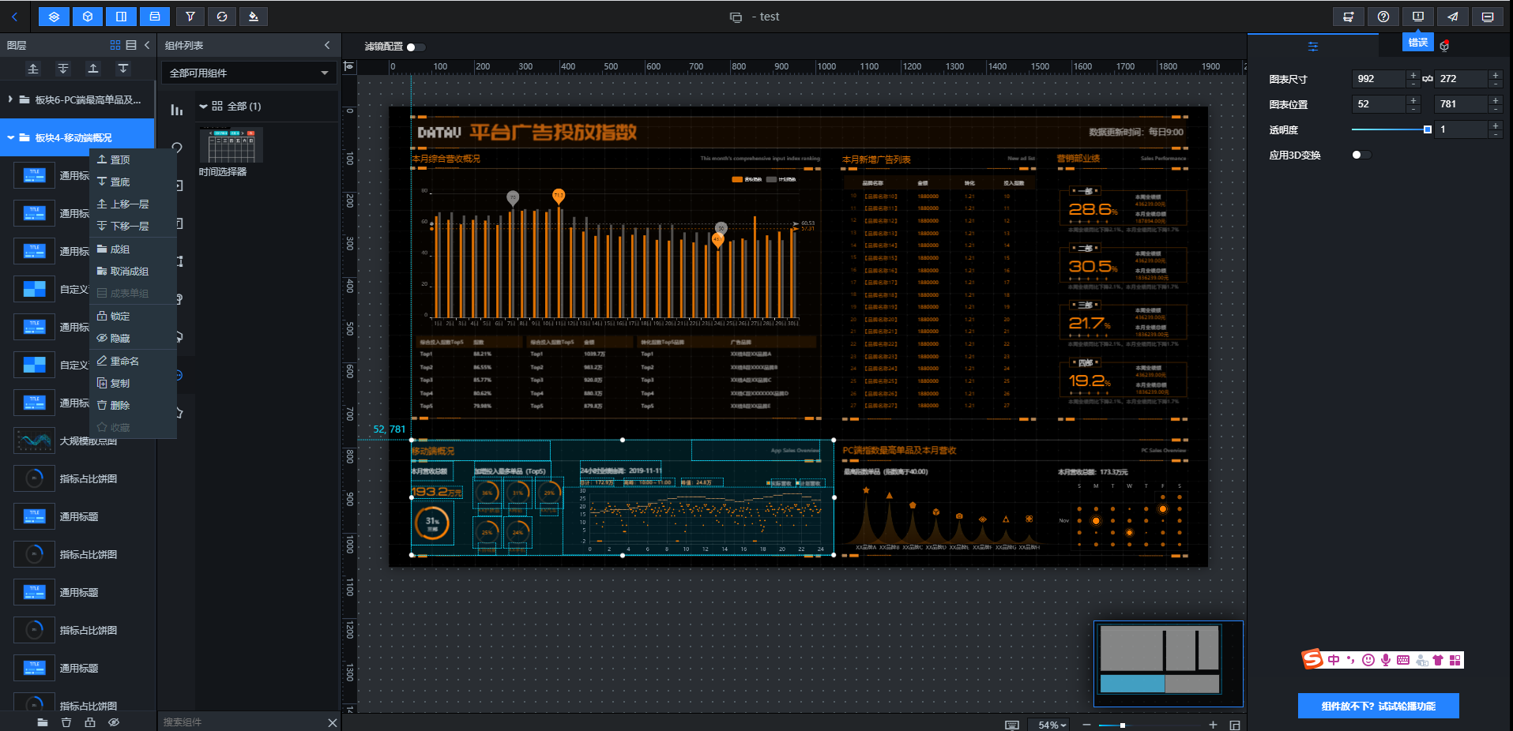Collapse the 全部 (1) component section
The height and width of the screenshot is (731, 1513).
pyautogui.click(x=203, y=106)
